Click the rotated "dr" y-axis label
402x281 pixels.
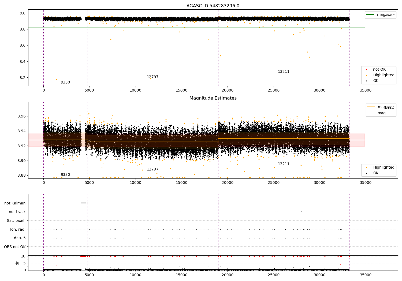(x=17, y=263)
